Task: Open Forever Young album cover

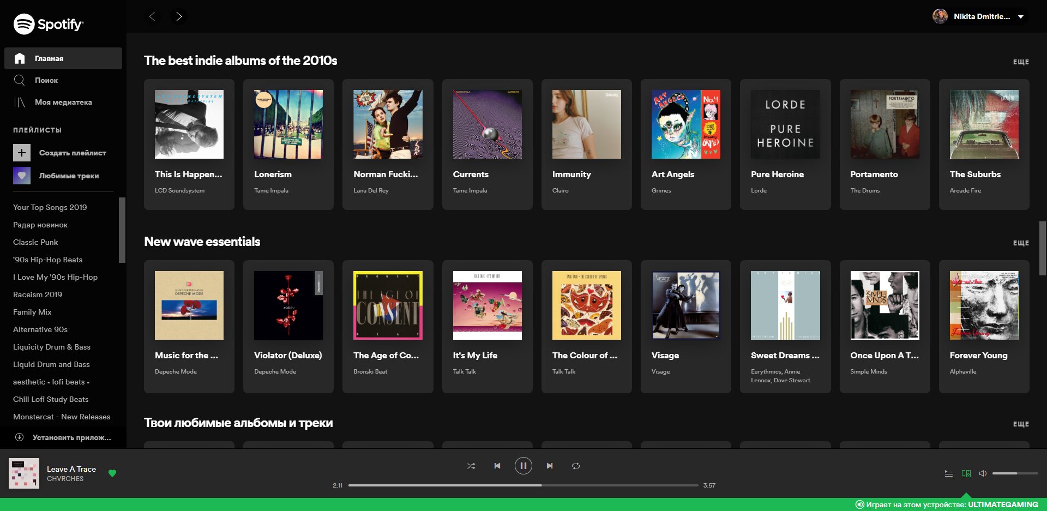Action: pos(984,305)
